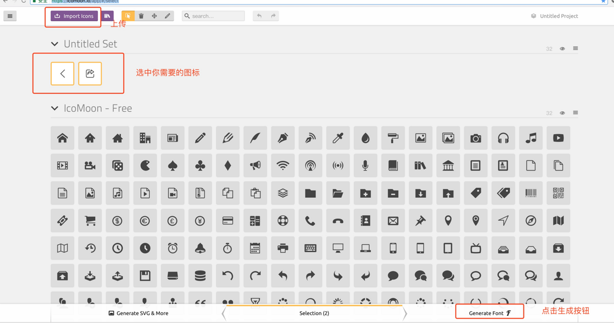Select the library building icon
This screenshot has width=614, height=323.
[448, 165]
